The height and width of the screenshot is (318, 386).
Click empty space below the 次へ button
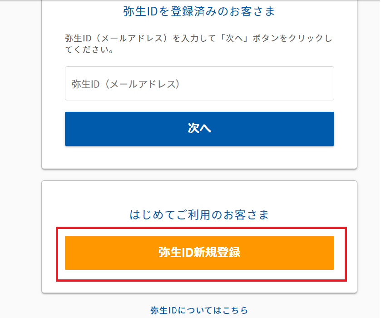click(199, 157)
